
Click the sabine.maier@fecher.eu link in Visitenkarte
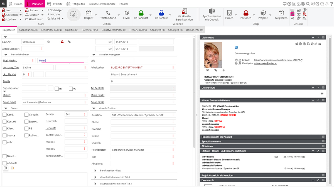pyautogui.click(x=266, y=63)
